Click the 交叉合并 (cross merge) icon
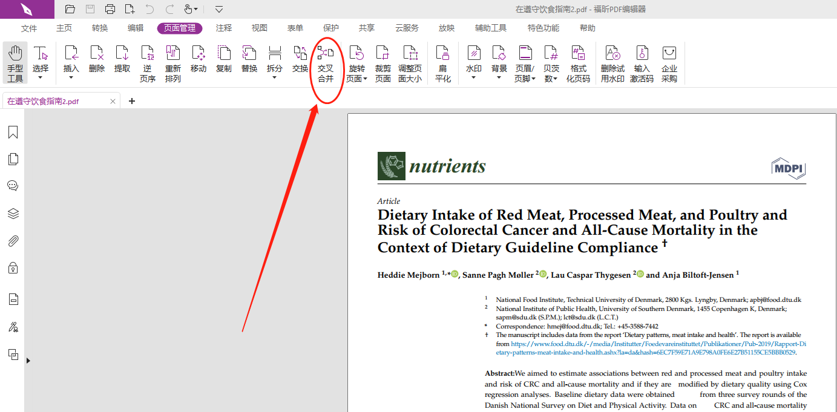 (x=326, y=63)
